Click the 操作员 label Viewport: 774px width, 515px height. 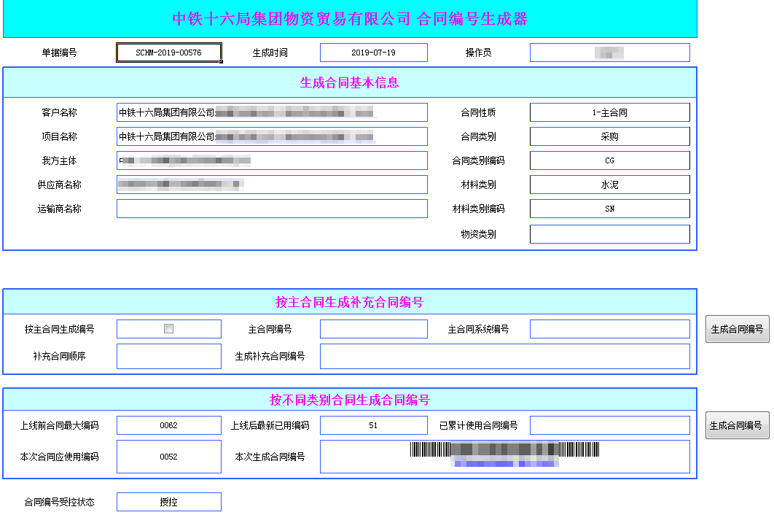coord(478,53)
